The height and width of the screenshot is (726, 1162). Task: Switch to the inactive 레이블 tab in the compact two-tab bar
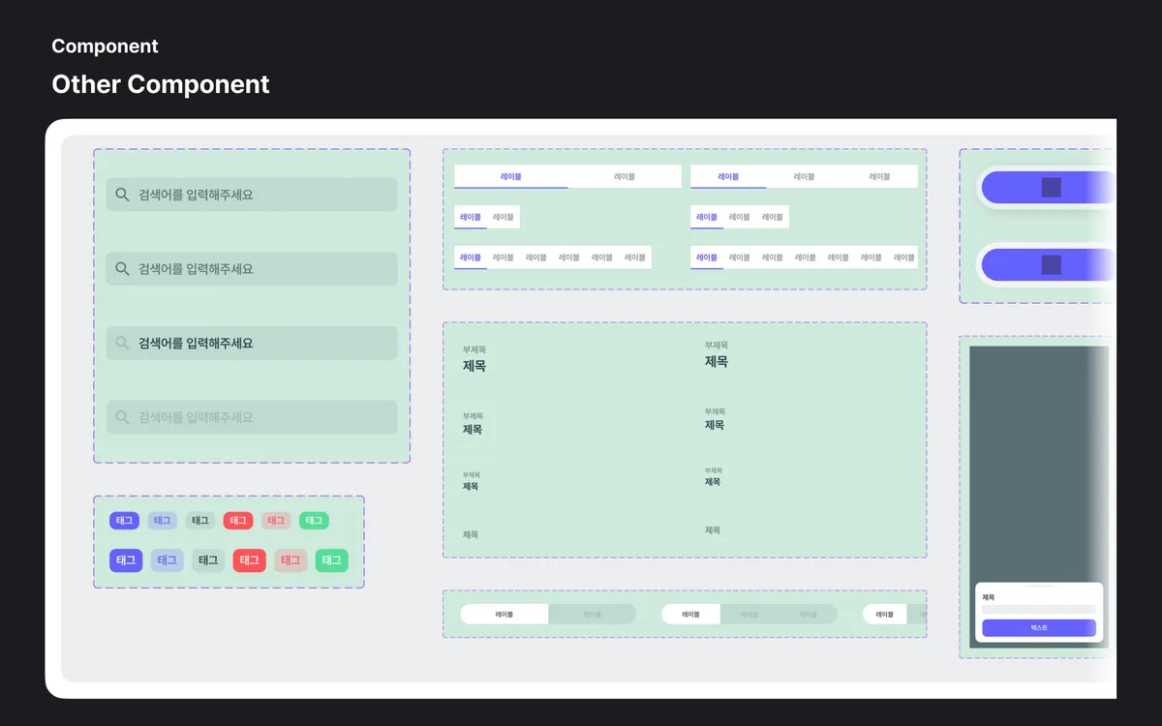[x=504, y=217]
